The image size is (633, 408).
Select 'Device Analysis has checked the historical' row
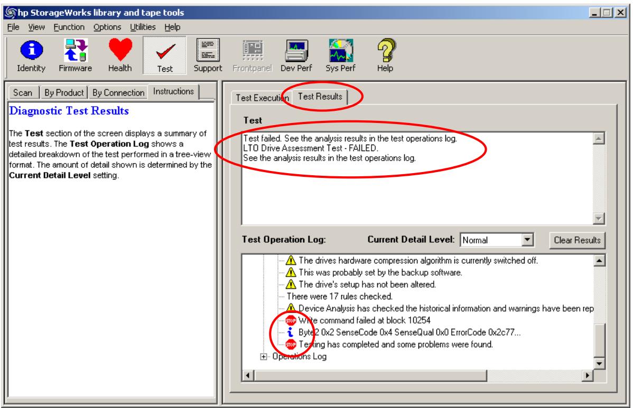(x=446, y=308)
